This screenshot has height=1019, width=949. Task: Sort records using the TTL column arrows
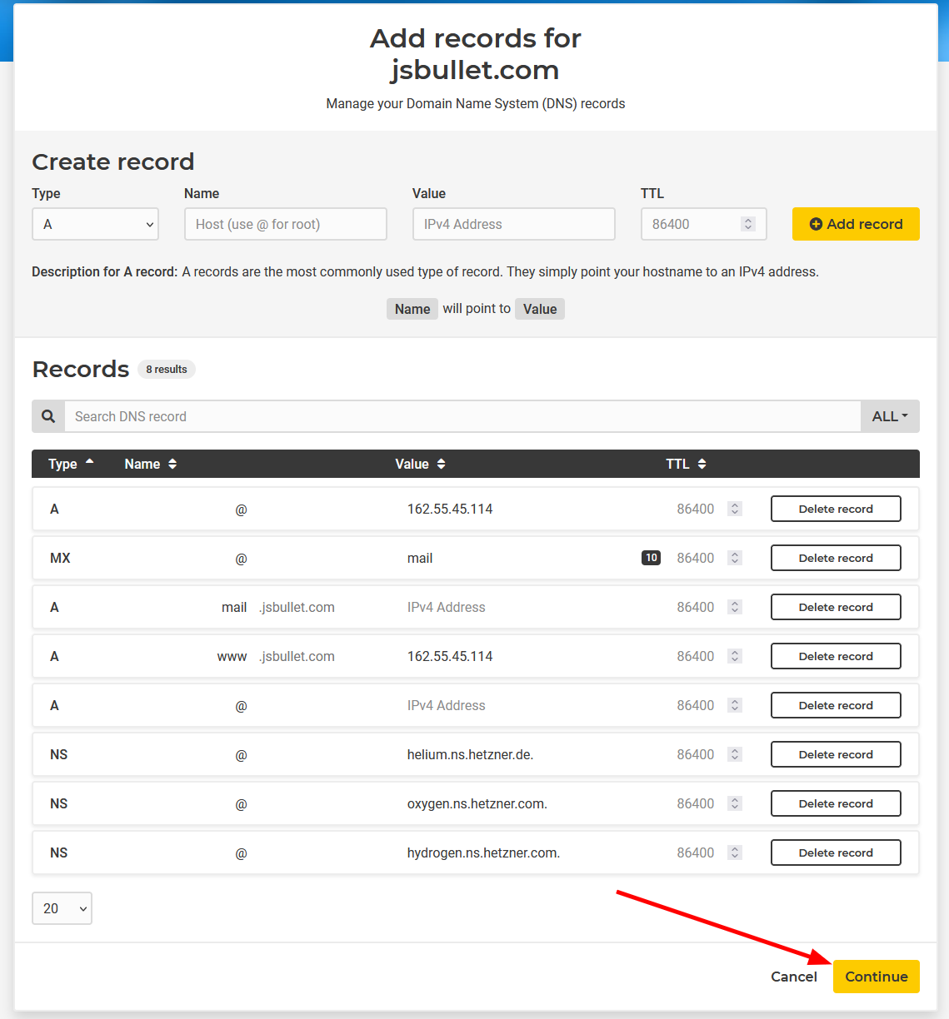[x=701, y=464]
